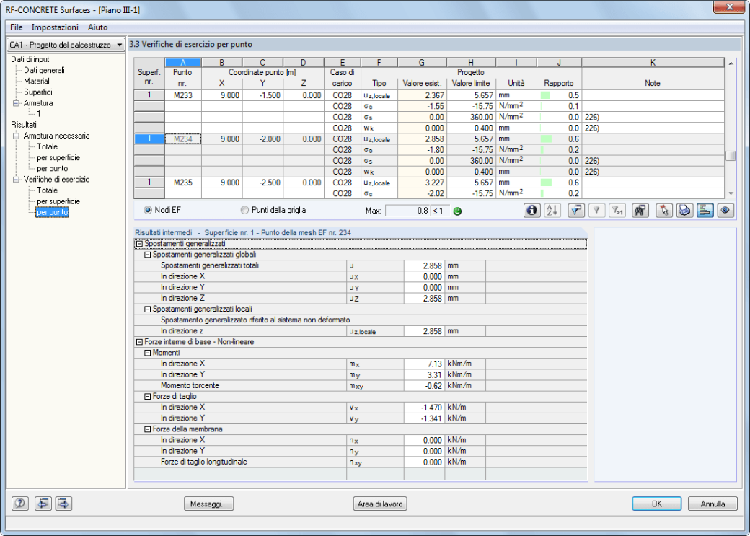Screen dimensions: 750x536
Task: Collapse the Forze di taglio group
Action: coord(147,397)
